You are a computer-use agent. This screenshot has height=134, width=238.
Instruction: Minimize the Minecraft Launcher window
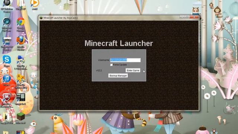182,17
